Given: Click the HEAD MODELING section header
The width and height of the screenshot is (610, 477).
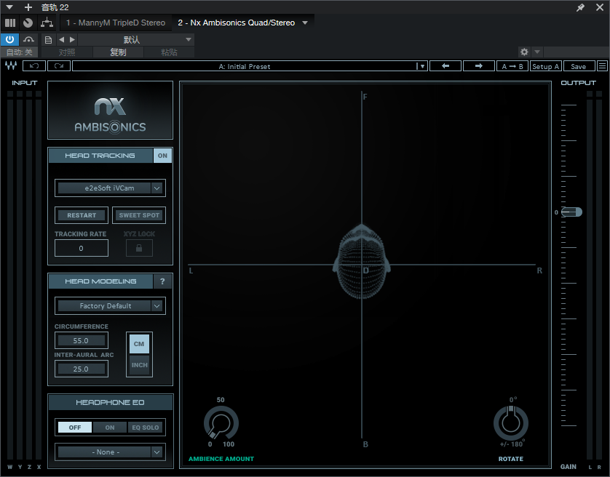Looking at the screenshot, I should pyautogui.click(x=100, y=281).
